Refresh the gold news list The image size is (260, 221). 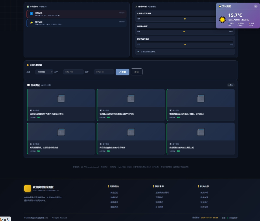[230, 85]
